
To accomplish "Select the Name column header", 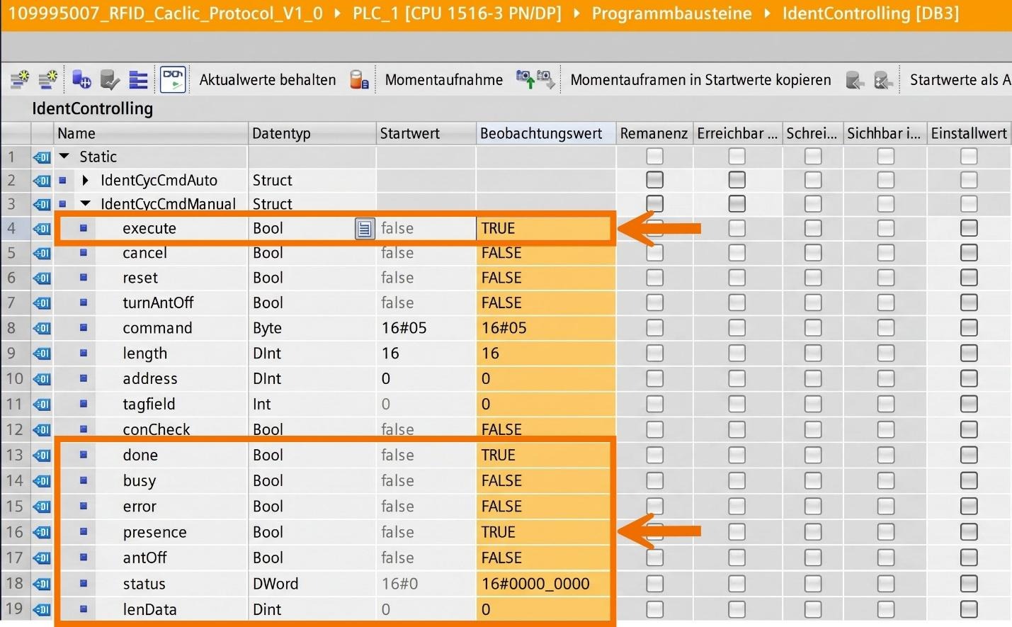I will (x=151, y=133).
